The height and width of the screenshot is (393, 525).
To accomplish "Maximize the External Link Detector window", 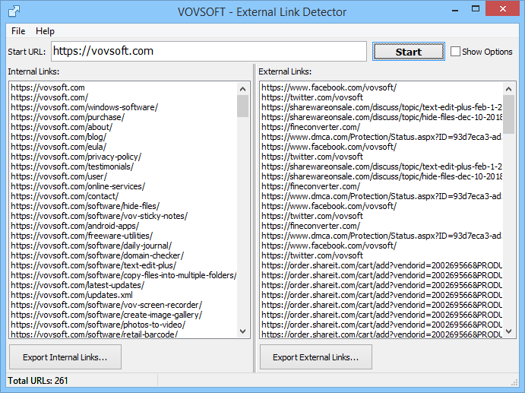I will pos(476,9).
